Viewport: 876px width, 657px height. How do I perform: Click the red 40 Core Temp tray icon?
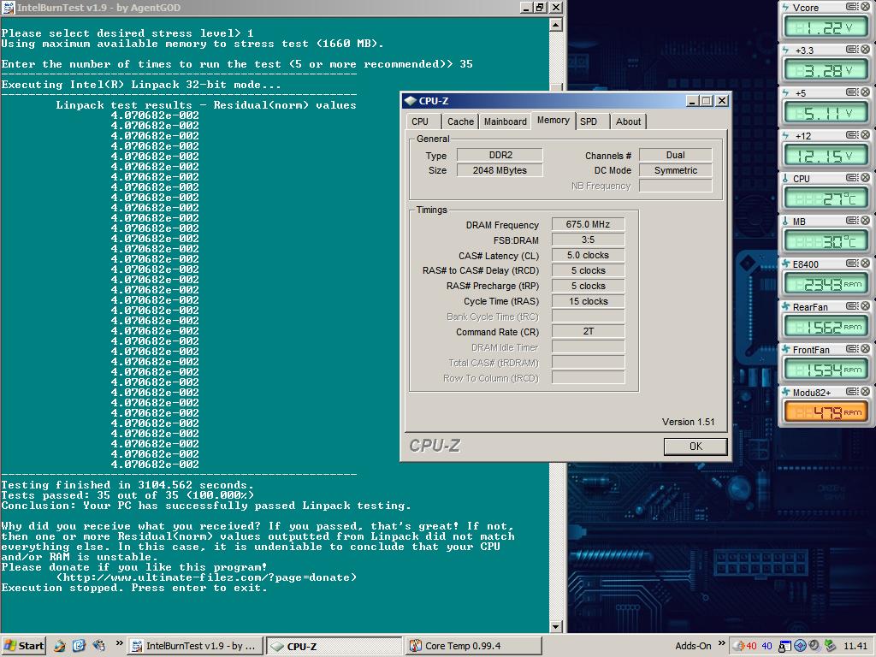coord(751,646)
